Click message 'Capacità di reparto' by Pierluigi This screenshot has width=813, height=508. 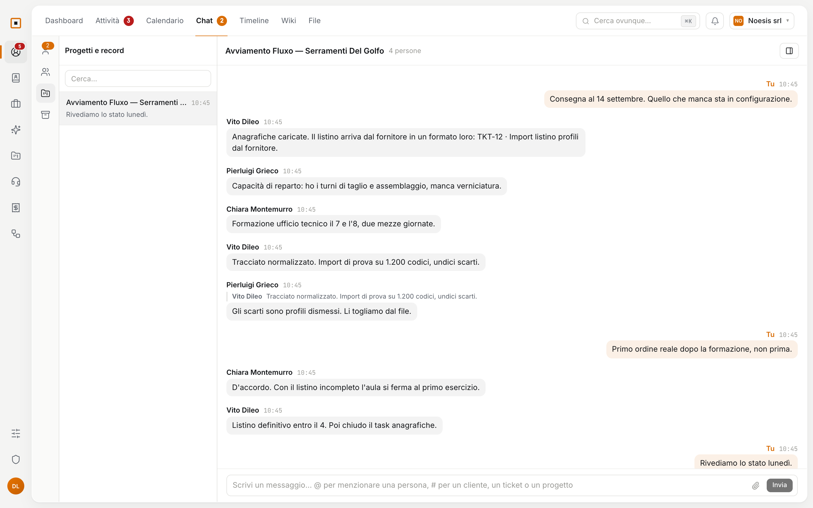click(x=366, y=186)
